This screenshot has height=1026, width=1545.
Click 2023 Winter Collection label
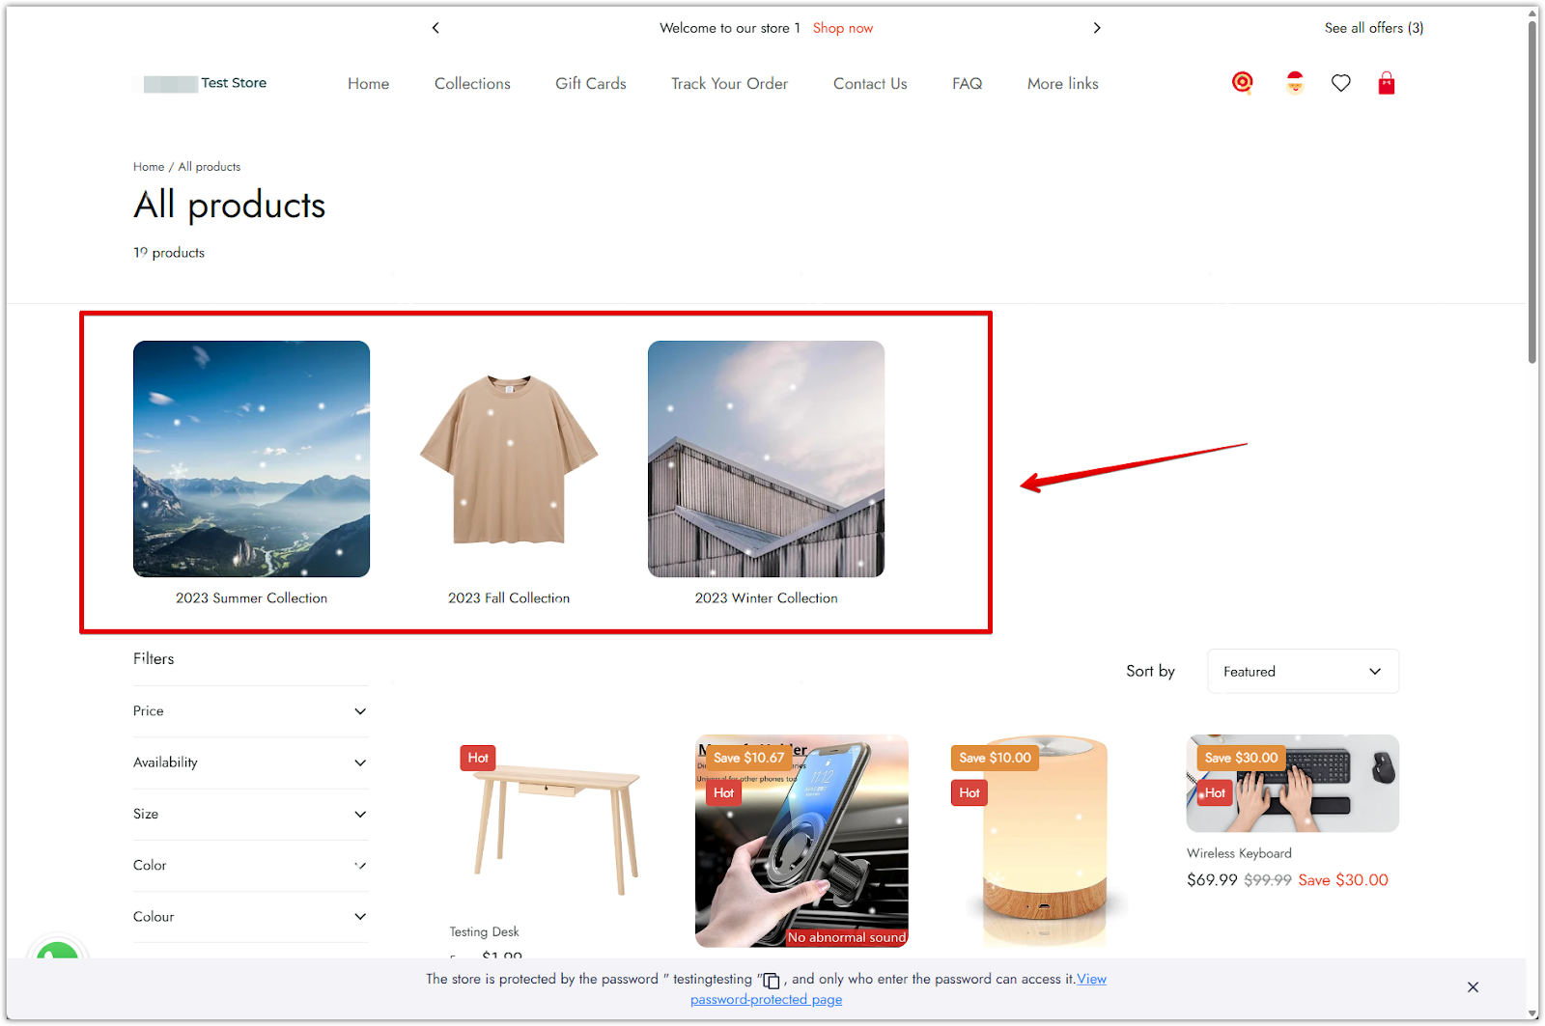click(x=766, y=598)
